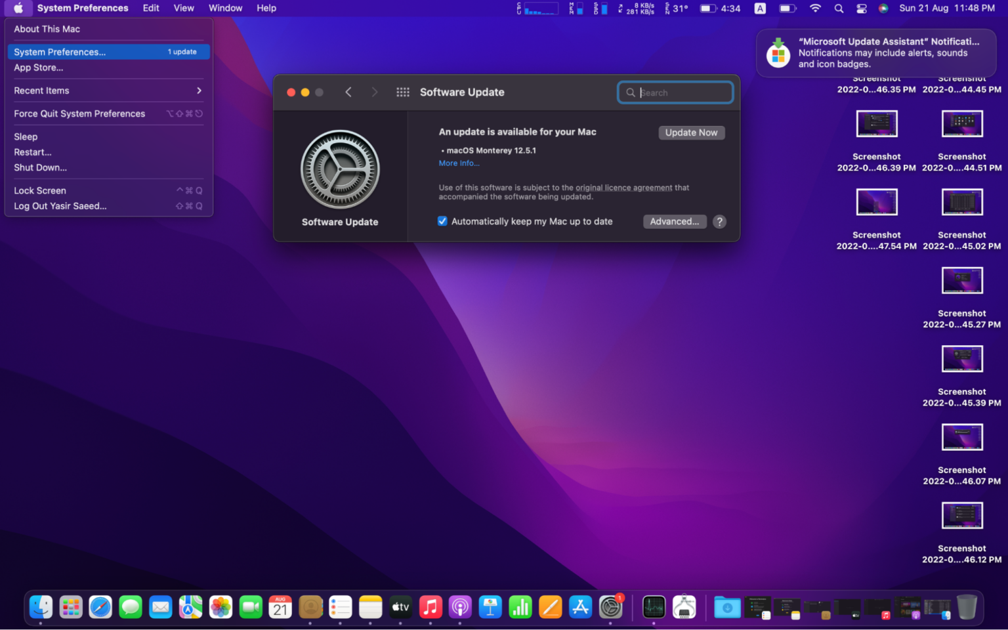Launch Podcasts from the Dock
The image size is (1008, 630).
[x=460, y=607]
